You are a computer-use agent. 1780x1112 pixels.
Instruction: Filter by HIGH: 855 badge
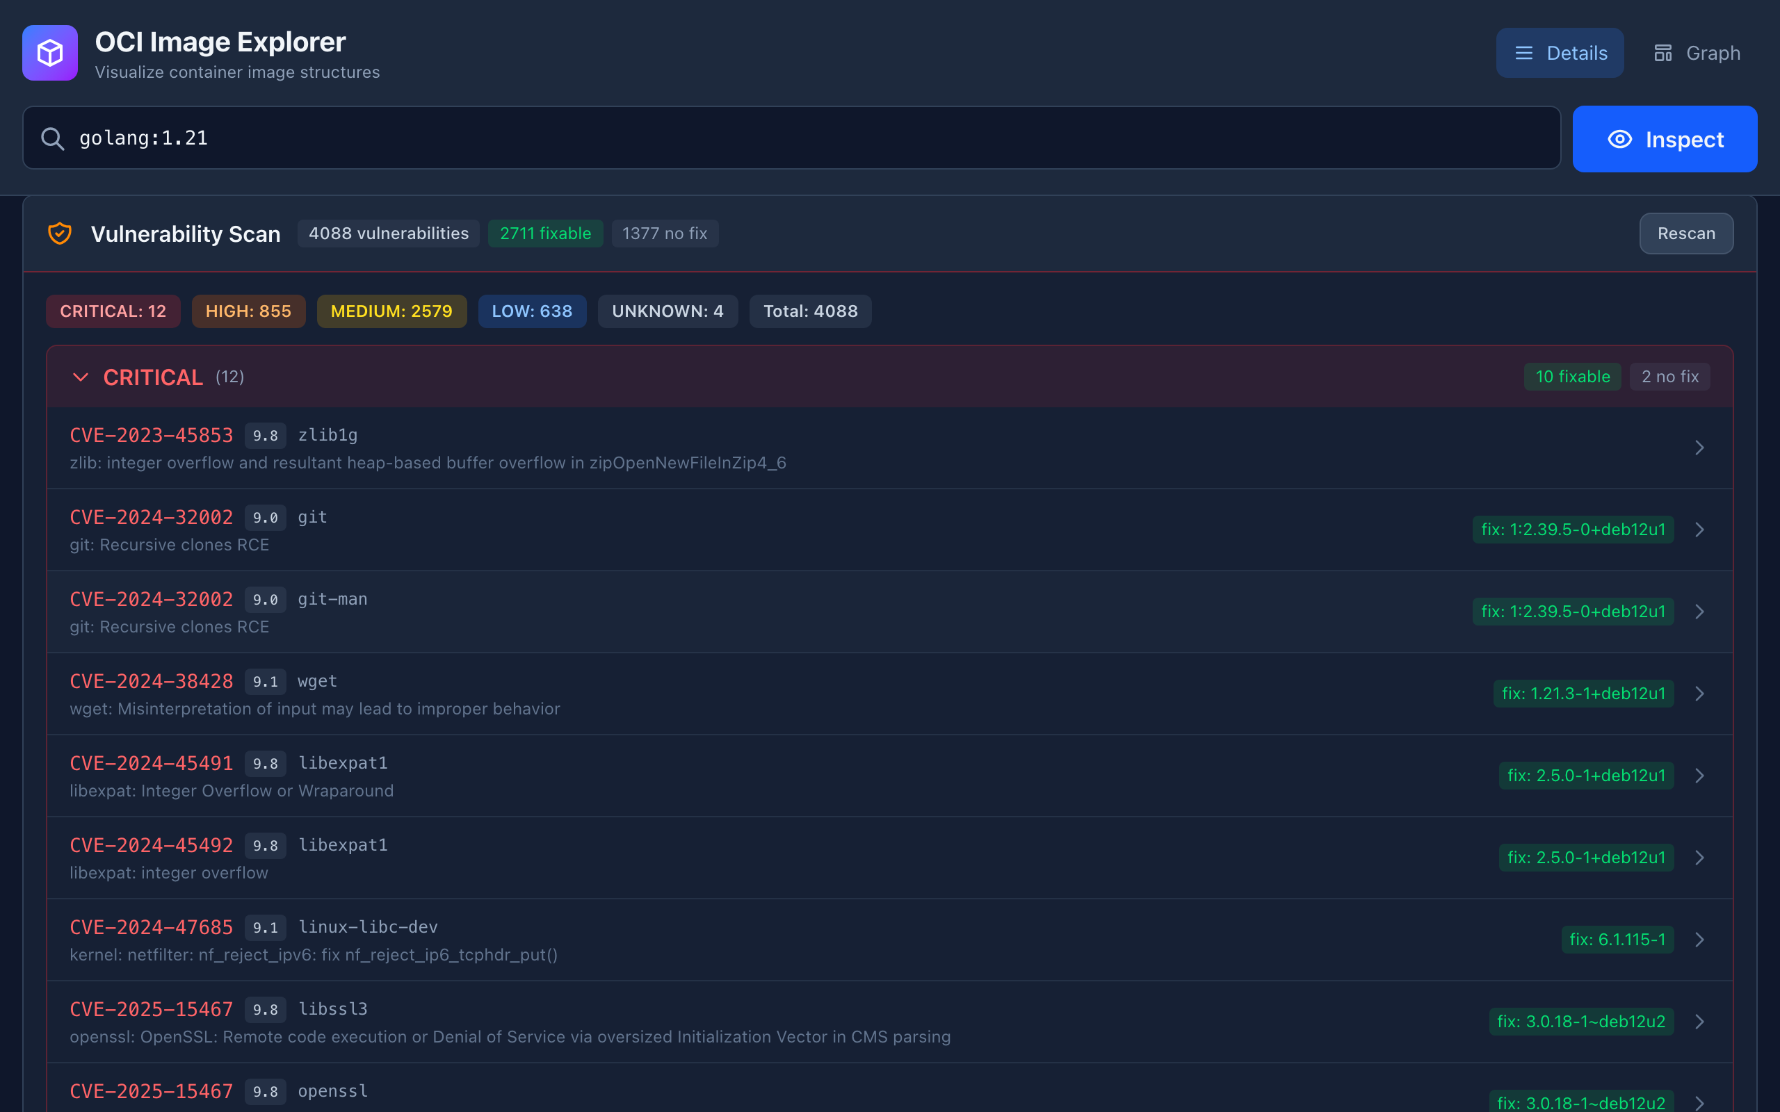pos(248,311)
